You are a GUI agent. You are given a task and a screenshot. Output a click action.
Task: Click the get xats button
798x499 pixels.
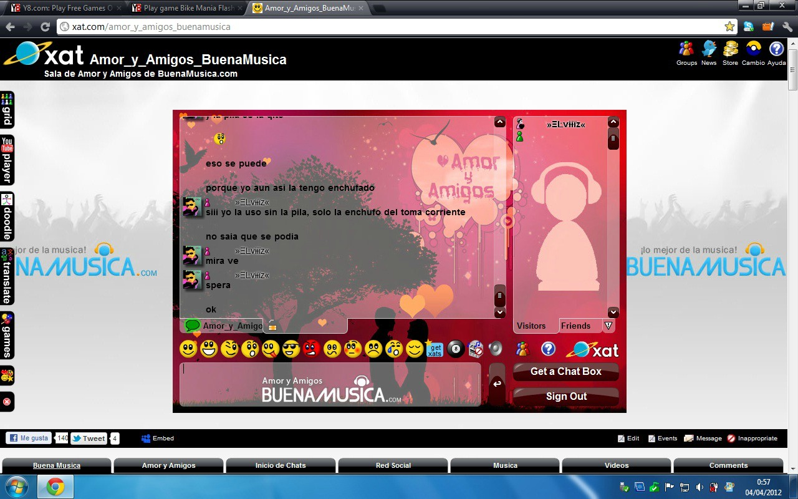(x=435, y=349)
